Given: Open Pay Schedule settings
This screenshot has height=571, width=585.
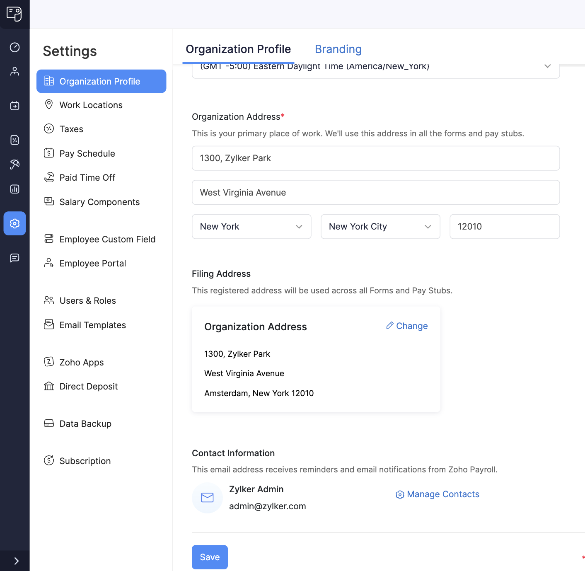Looking at the screenshot, I should (87, 153).
